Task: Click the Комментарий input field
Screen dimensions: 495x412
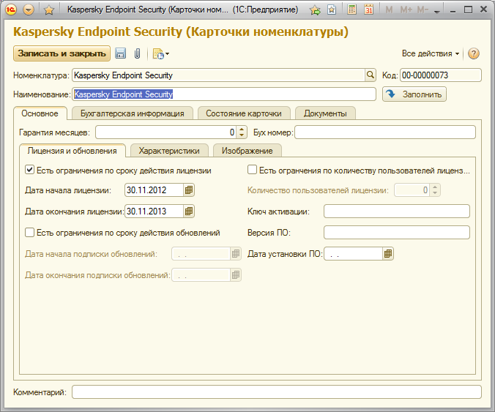Action: (x=277, y=392)
